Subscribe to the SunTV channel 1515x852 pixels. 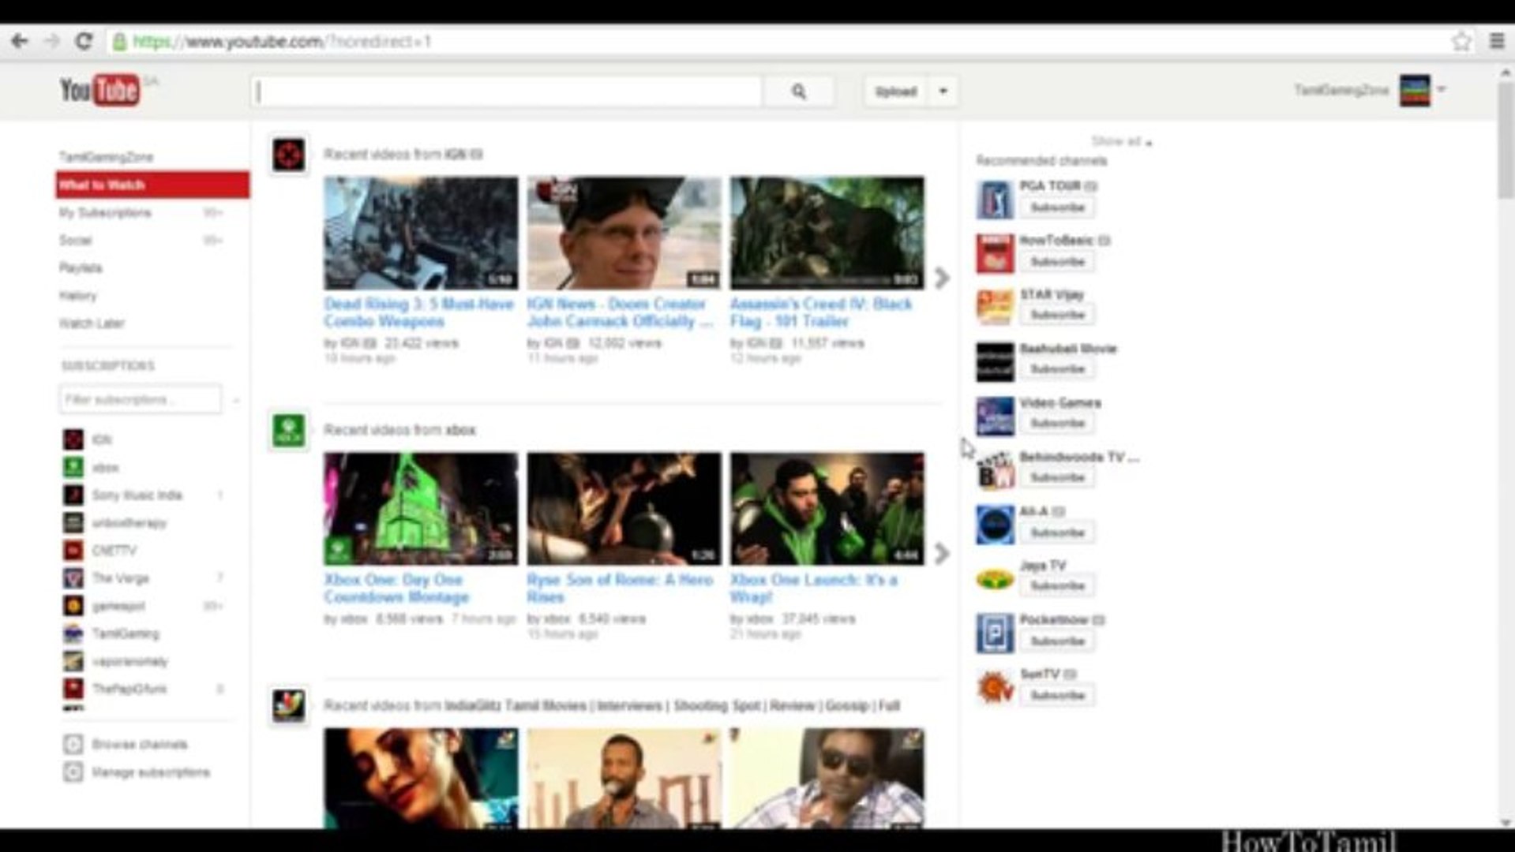(1057, 695)
